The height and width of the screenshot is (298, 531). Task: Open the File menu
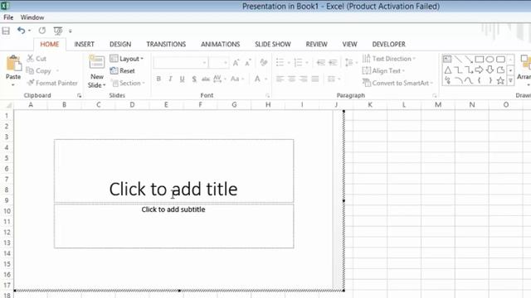pos(8,17)
